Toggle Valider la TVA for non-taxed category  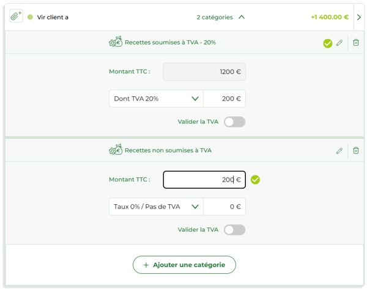234,230
